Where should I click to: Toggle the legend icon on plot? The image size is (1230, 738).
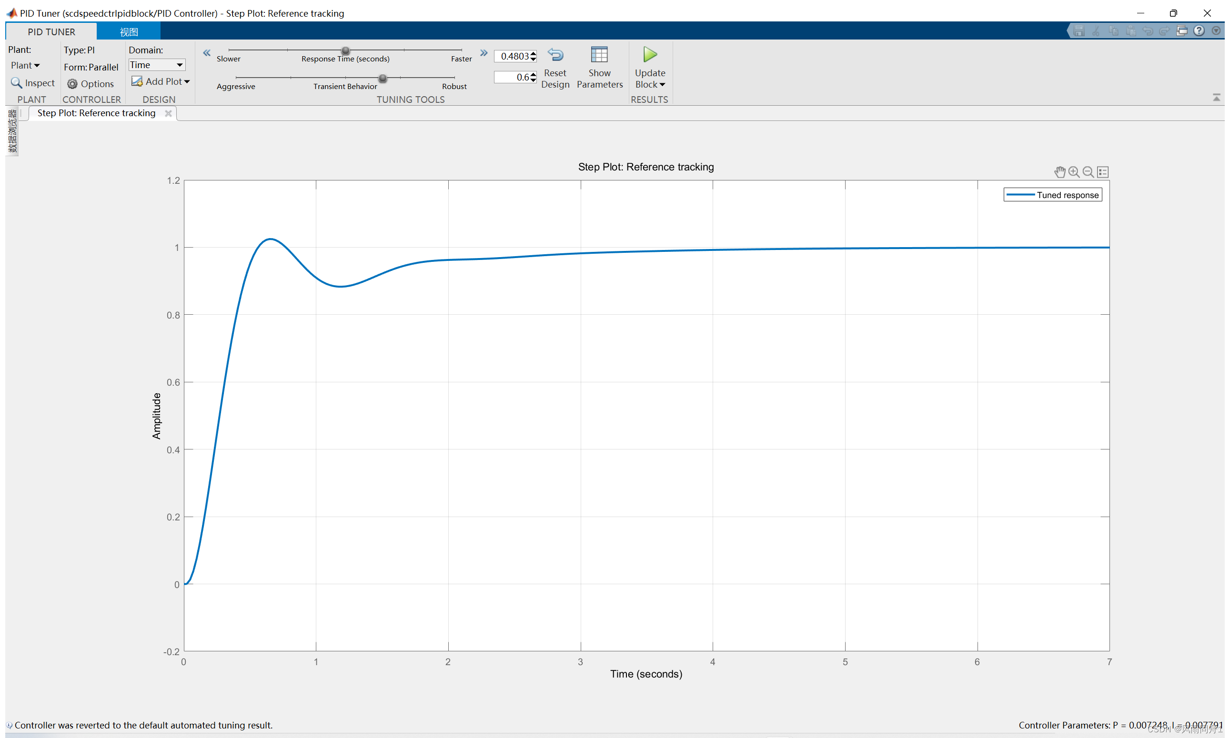[x=1103, y=172]
